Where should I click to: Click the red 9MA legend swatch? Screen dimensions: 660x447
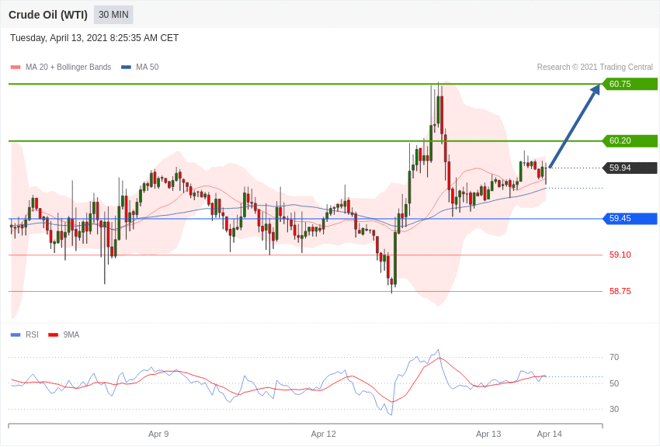[x=53, y=334]
